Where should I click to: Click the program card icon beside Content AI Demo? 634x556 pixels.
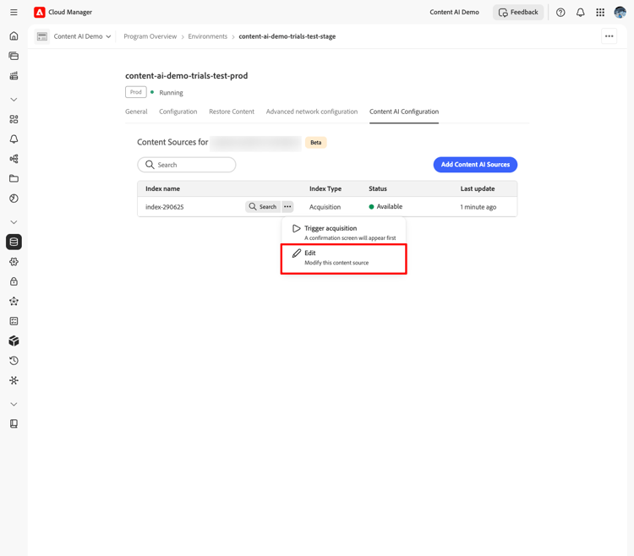click(42, 36)
